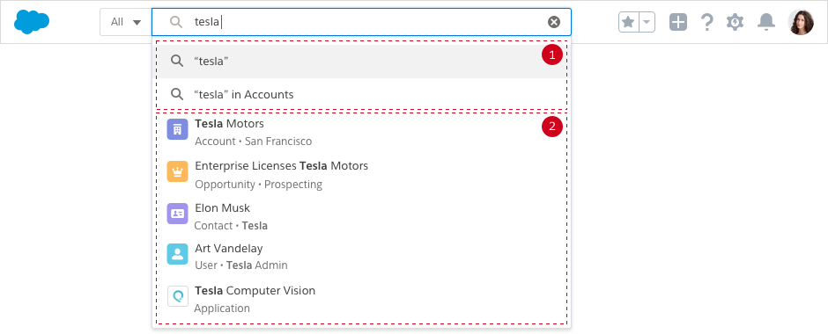The image size is (828, 334).
Task: Open the user profile avatar
Action: coord(801,22)
